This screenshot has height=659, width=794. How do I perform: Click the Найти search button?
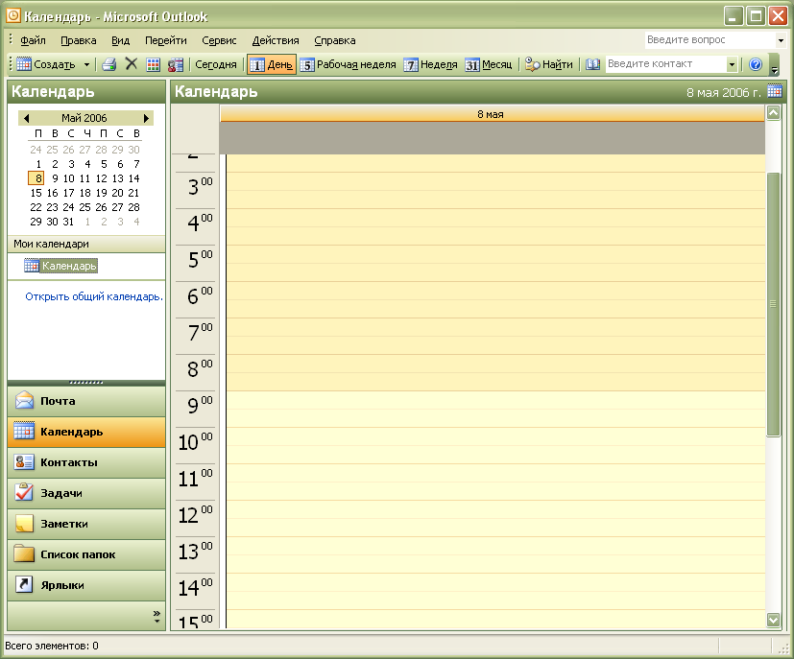tap(549, 64)
